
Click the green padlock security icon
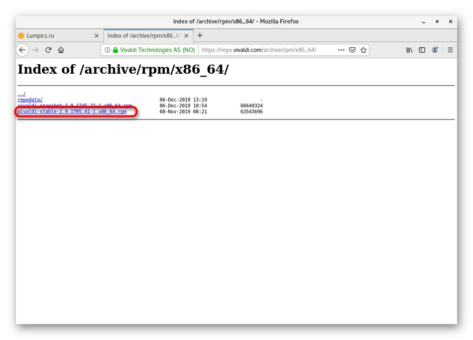coord(115,50)
